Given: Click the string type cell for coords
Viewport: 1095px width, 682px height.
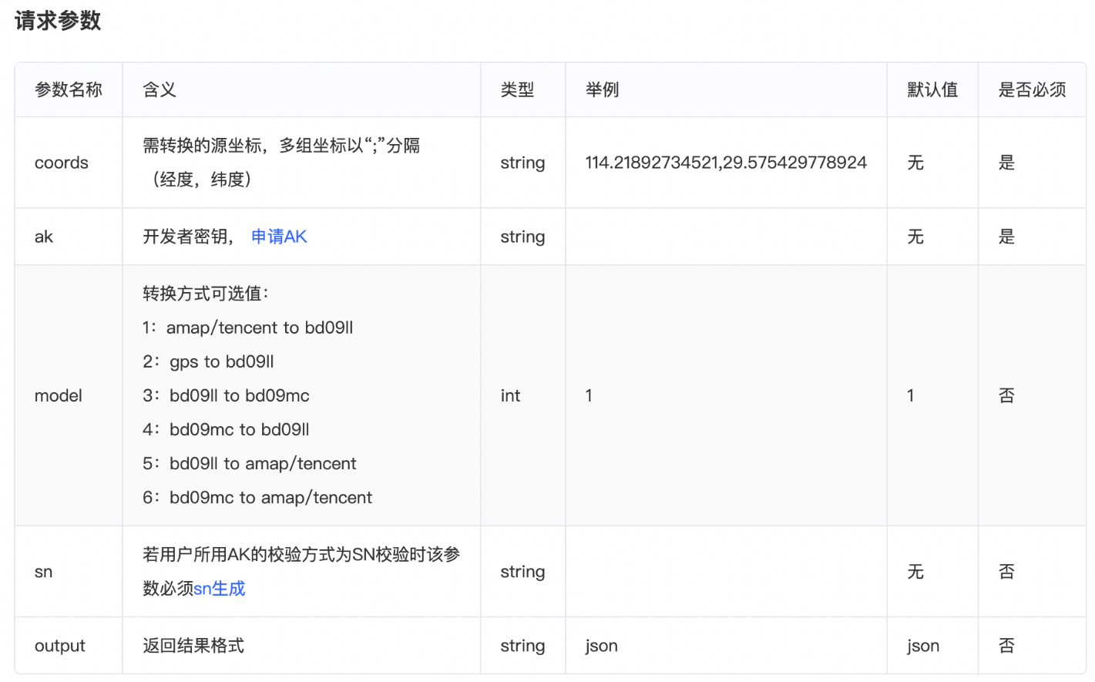Looking at the screenshot, I should 522,163.
